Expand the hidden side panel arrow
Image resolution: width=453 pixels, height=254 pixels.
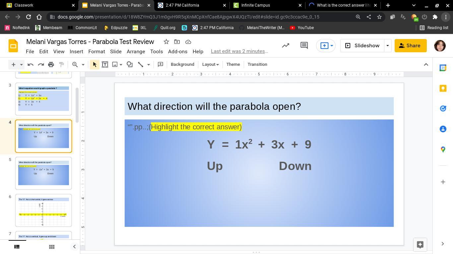443,244
